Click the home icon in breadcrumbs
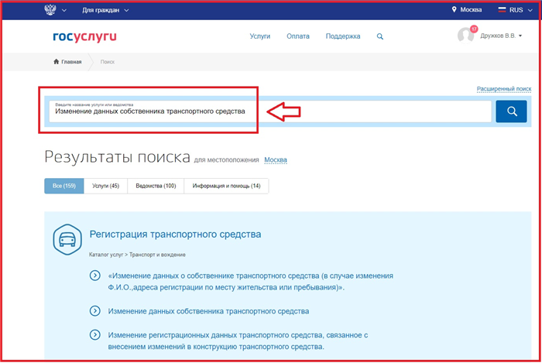Screen dimensions: 542x363 pyautogui.click(x=57, y=61)
